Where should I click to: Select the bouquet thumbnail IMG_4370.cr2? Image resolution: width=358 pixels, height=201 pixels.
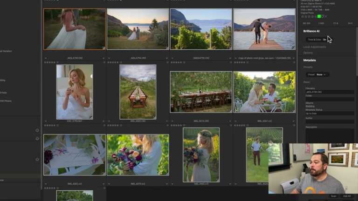point(138,155)
